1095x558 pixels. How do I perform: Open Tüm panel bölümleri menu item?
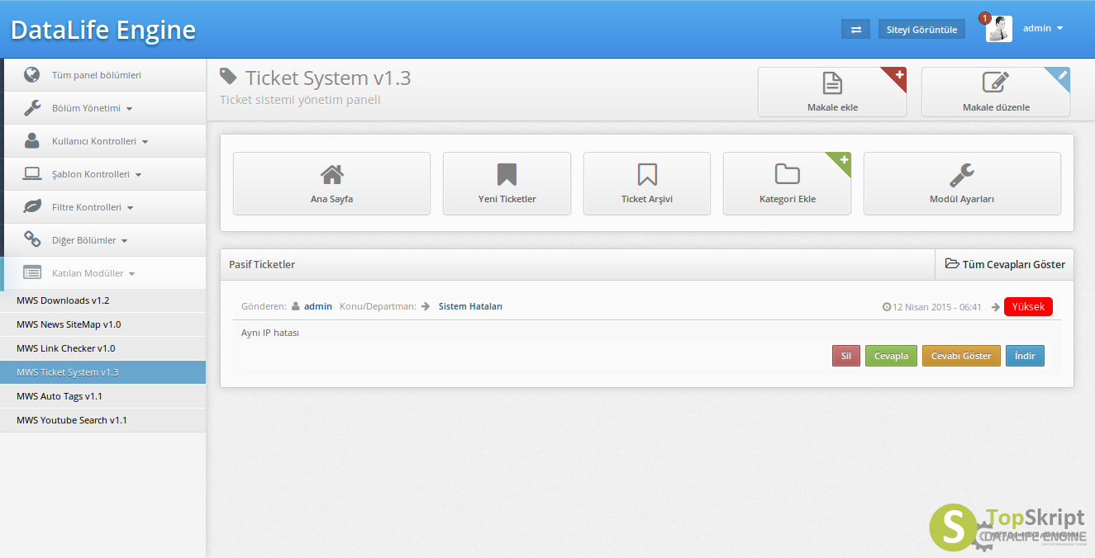[x=103, y=75]
